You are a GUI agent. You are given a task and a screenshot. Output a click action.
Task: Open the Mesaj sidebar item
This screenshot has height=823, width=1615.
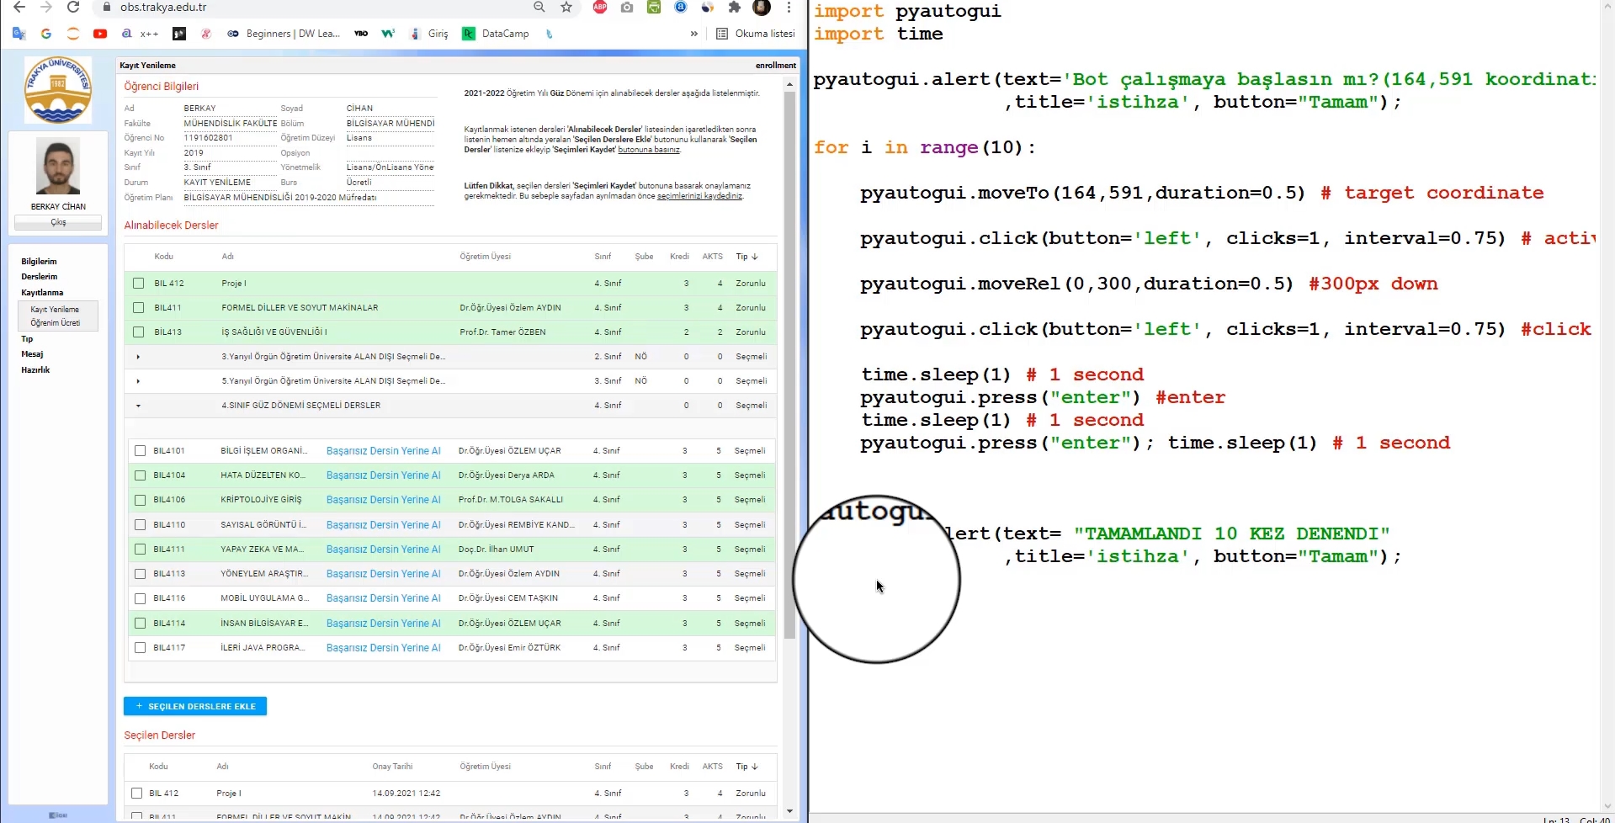point(32,354)
